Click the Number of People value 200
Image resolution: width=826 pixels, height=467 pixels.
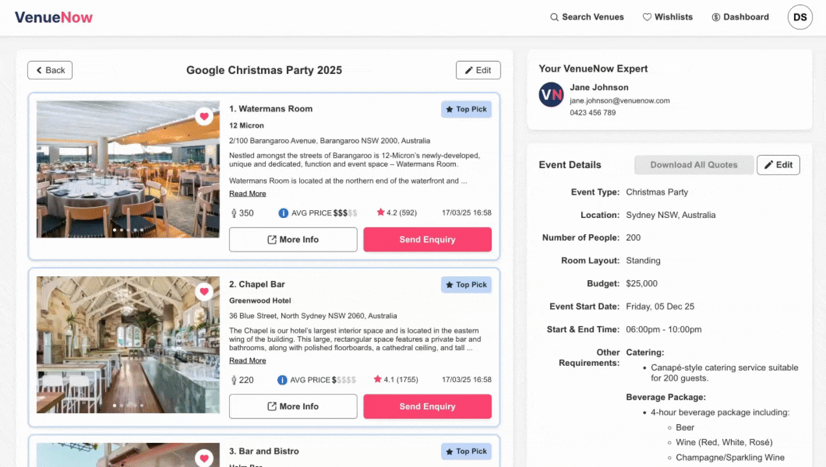[633, 237]
